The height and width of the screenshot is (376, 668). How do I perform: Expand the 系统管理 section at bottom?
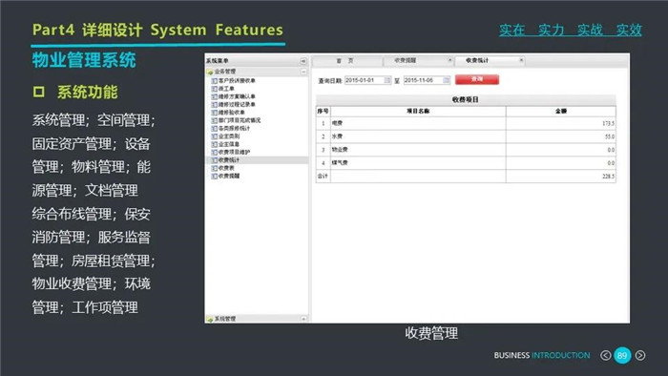coord(303,319)
